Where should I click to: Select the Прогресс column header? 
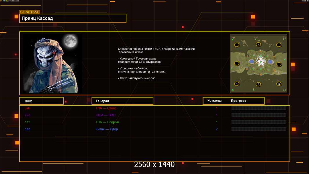point(239,101)
